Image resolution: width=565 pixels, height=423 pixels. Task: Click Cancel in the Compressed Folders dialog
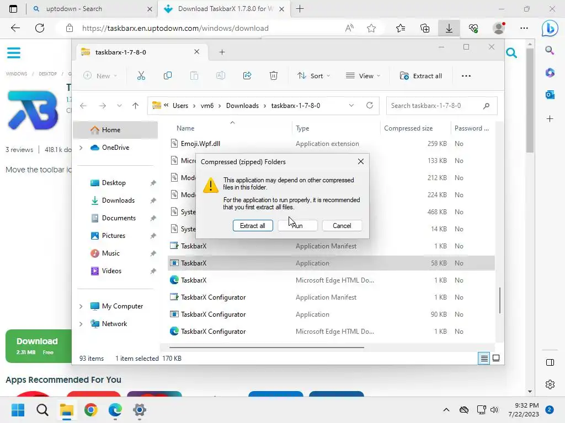click(x=342, y=225)
